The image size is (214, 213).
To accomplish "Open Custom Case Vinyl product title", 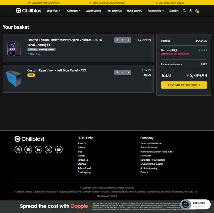I will tap(57, 70).
